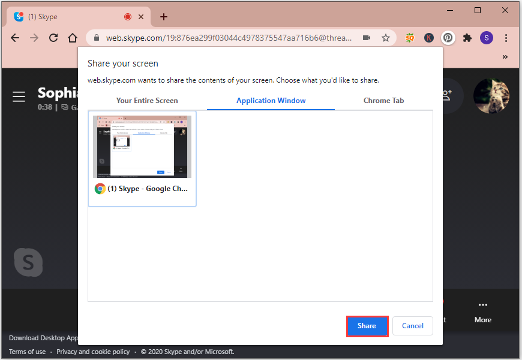Bookmark this page with the star icon

tap(386, 38)
